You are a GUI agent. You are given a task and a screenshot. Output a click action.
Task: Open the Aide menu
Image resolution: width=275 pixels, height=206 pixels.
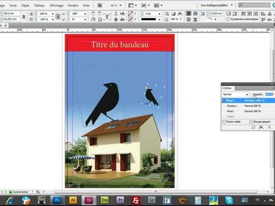pyautogui.click(x=86, y=5)
